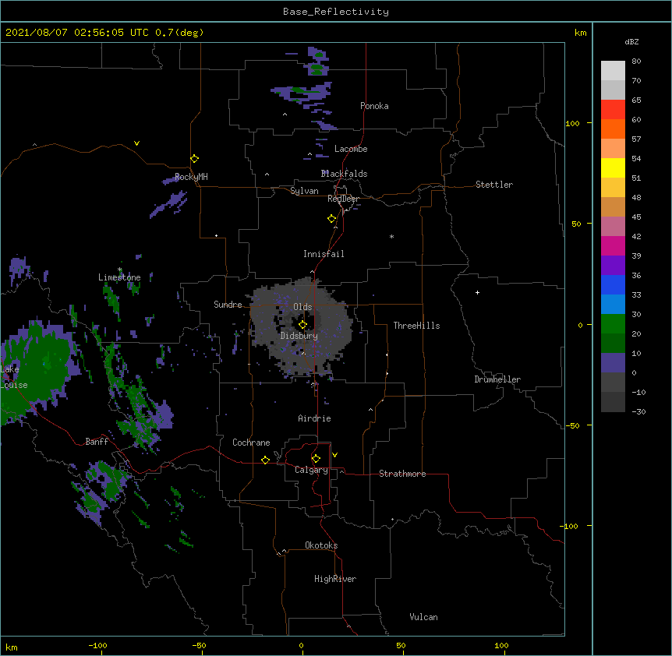Select the radar site diamond between Olds and Didsbury
Image resolution: width=672 pixels, height=656 pixels.
302,324
